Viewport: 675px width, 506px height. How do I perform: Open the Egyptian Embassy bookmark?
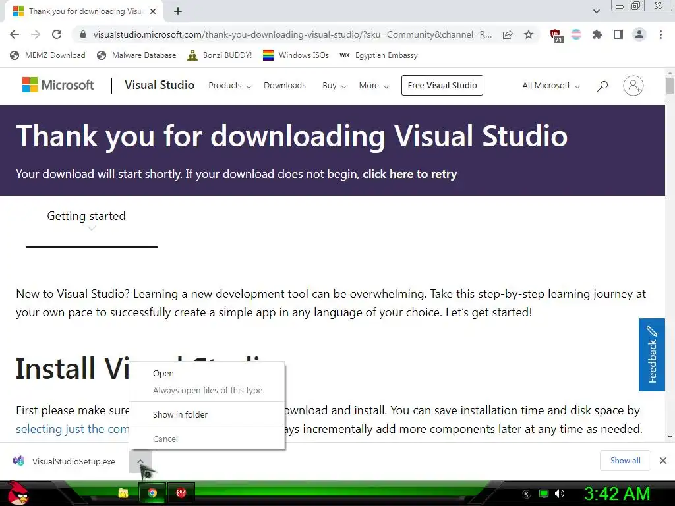[378, 55]
